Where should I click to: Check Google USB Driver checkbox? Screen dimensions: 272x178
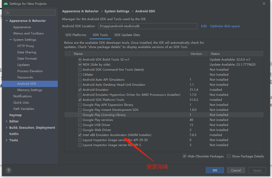(80, 125)
